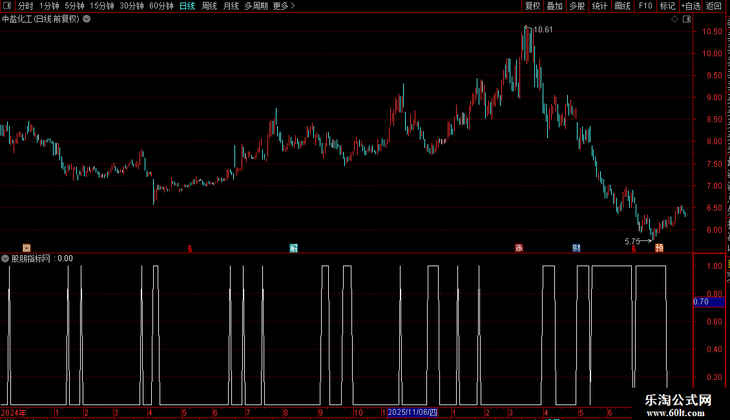The height and width of the screenshot is (420, 730).
Task: Add stock with +自选 button
Action: pos(691,6)
